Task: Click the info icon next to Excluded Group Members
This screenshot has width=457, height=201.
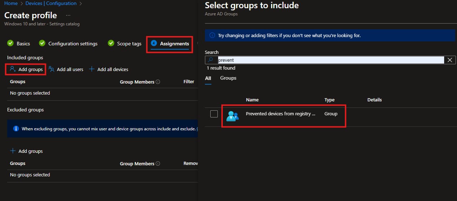Action: [158, 164]
